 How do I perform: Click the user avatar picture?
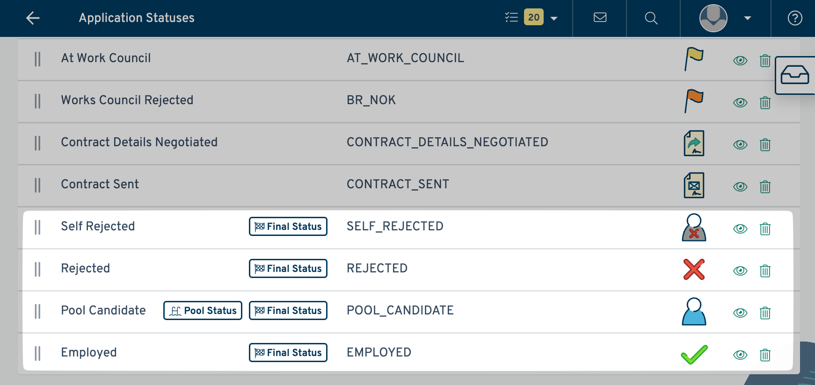[x=713, y=18]
